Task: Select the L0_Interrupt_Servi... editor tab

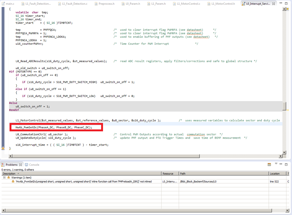Action: [x=258, y=4]
